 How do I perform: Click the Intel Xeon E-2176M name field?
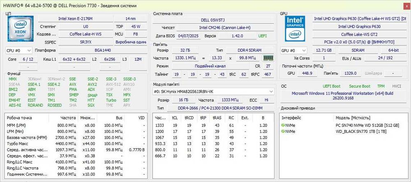tap(76, 18)
